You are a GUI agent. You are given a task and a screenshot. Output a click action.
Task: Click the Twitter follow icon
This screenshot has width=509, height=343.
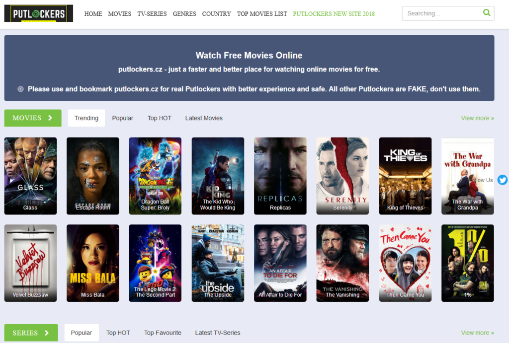click(x=503, y=180)
